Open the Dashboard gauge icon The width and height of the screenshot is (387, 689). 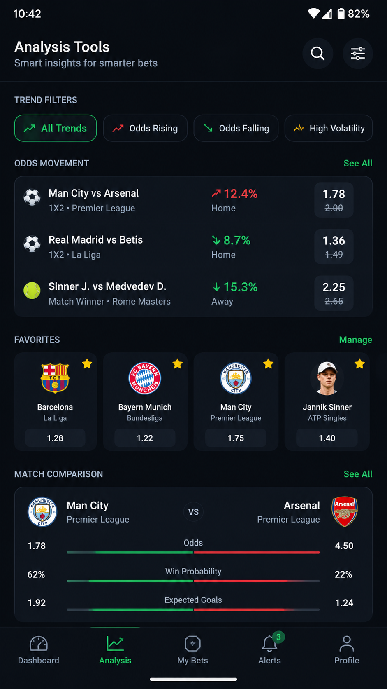click(x=39, y=644)
